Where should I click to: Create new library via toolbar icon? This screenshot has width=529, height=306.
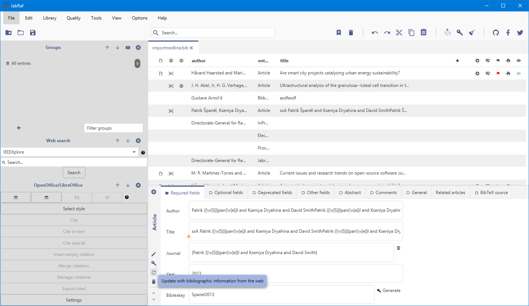click(8, 33)
